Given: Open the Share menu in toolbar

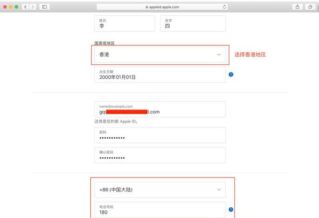Looking at the screenshot, I should (x=297, y=7).
